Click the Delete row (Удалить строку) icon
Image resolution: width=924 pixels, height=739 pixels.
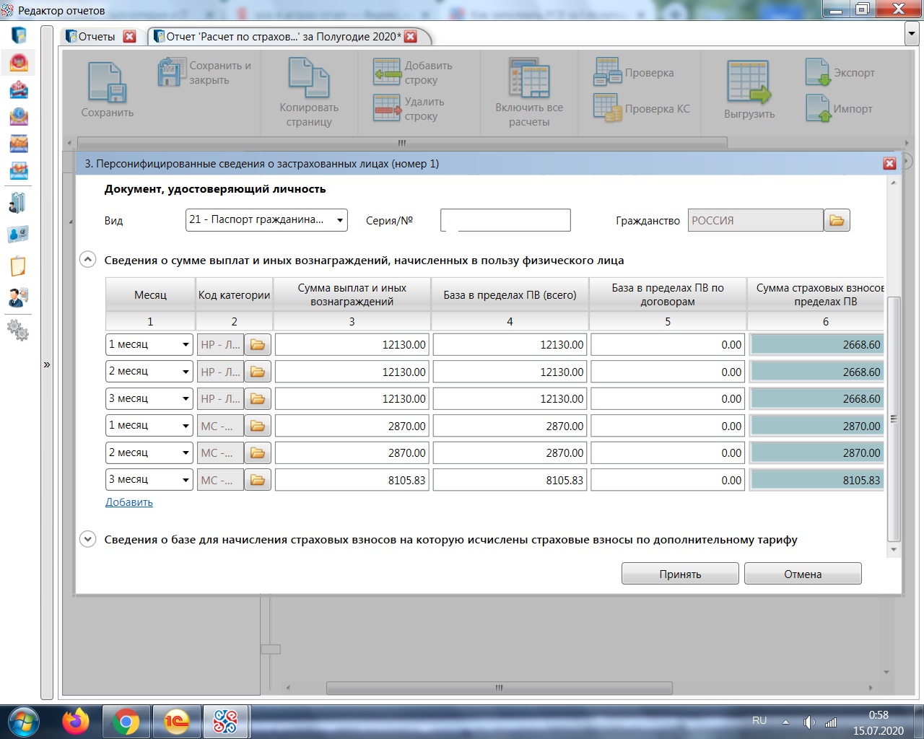coord(387,108)
